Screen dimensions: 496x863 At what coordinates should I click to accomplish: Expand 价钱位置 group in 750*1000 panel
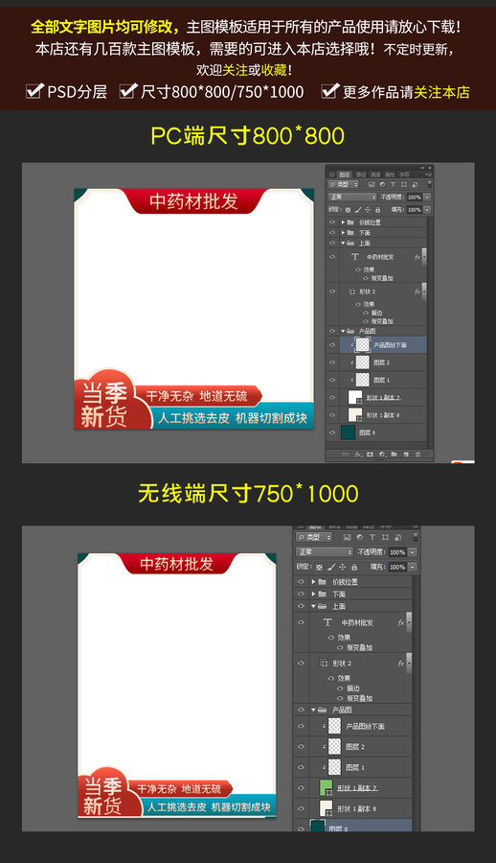click(313, 582)
